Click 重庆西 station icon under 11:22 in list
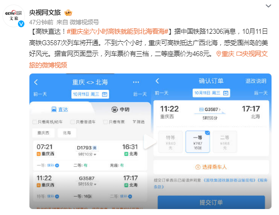Image resolution: width=279 pixels, height=215 pixels. pos(38,185)
